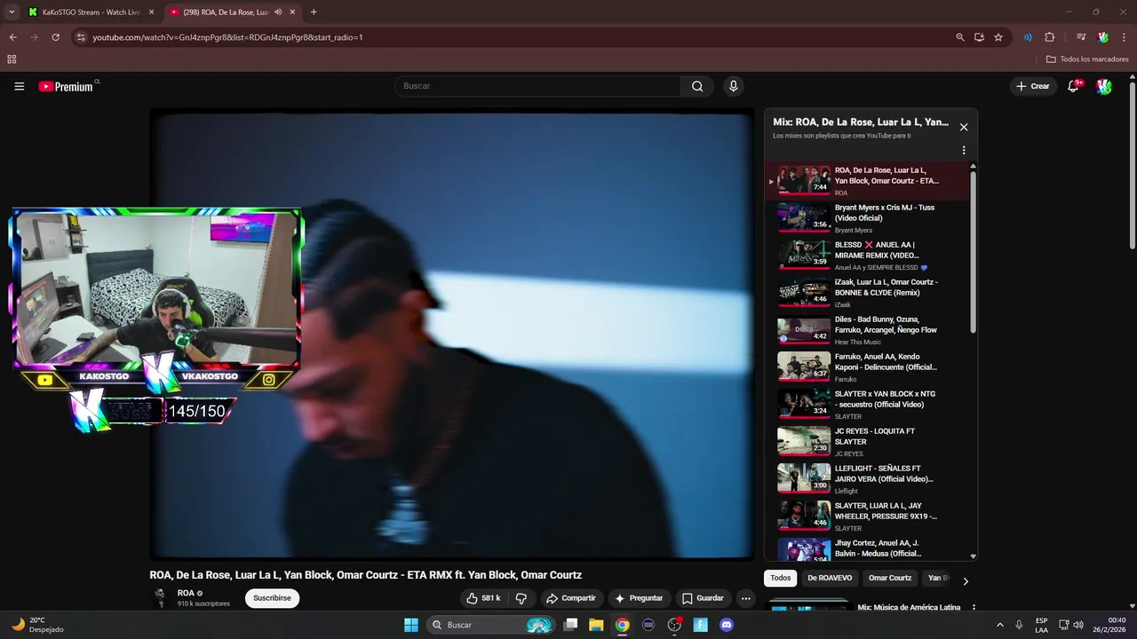Screen dimensions: 1137x639
Task: Open Fortnite from the taskbar
Action: click(701, 625)
